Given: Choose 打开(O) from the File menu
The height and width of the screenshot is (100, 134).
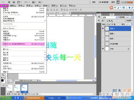Looking at the screenshot, I should click(x=24, y=10).
